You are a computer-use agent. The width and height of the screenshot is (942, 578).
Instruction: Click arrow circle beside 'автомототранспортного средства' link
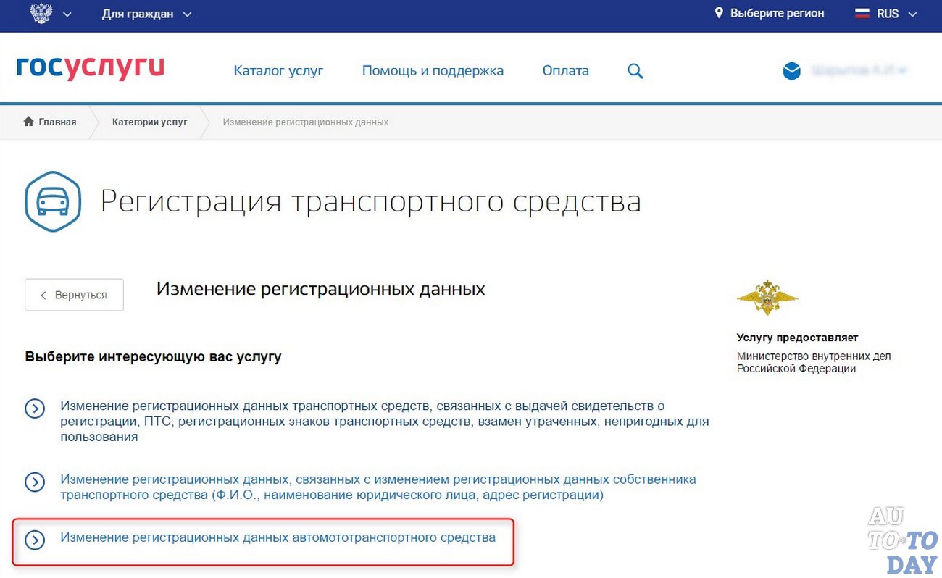(35, 540)
